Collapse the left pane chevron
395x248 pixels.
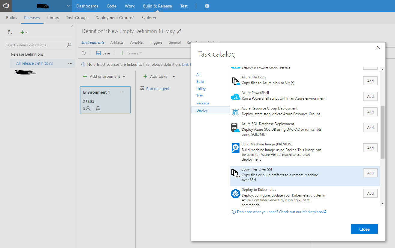[x=72, y=26]
